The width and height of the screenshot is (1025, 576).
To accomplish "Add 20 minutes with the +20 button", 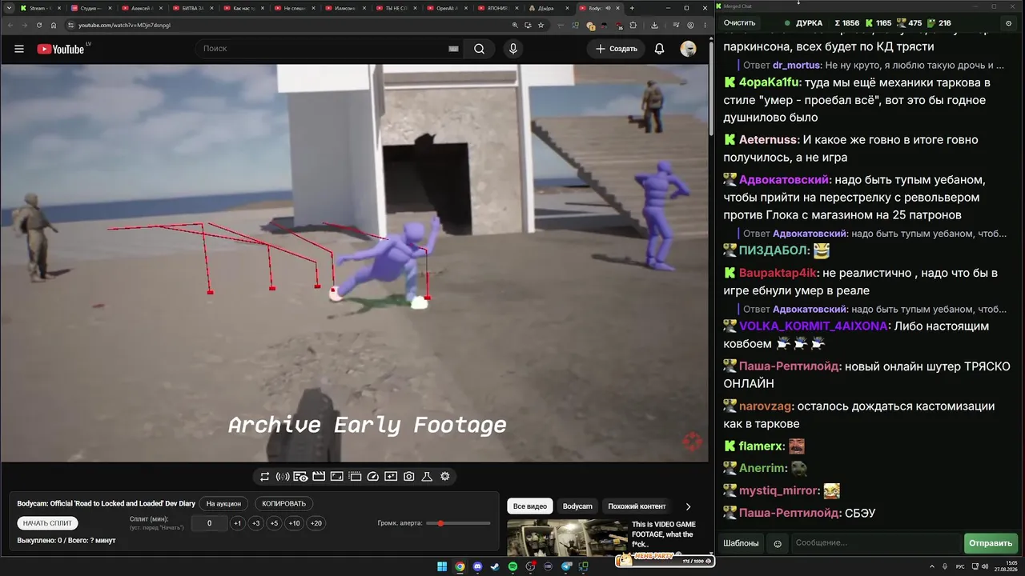I will pyautogui.click(x=316, y=523).
